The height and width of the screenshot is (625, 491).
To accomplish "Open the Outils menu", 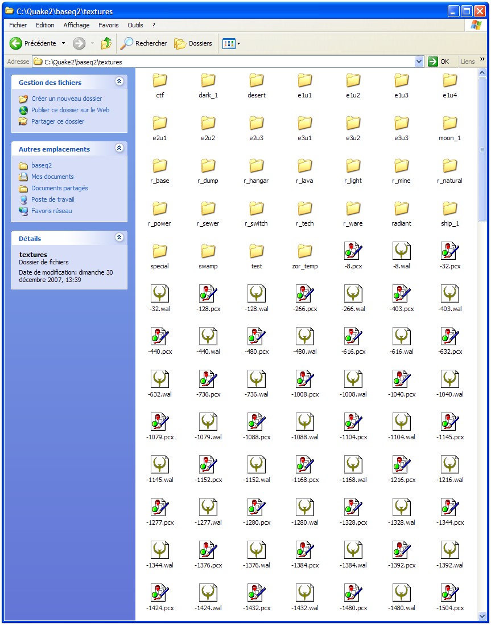I will tap(135, 25).
